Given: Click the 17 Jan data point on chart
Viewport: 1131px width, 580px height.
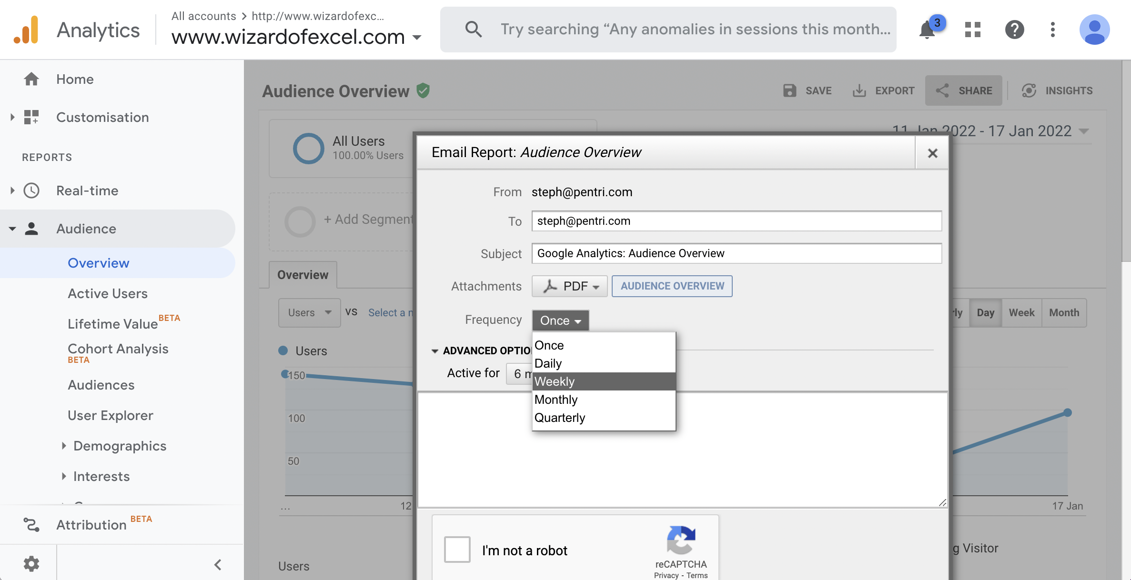Looking at the screenshot, I should (1068, 412).
